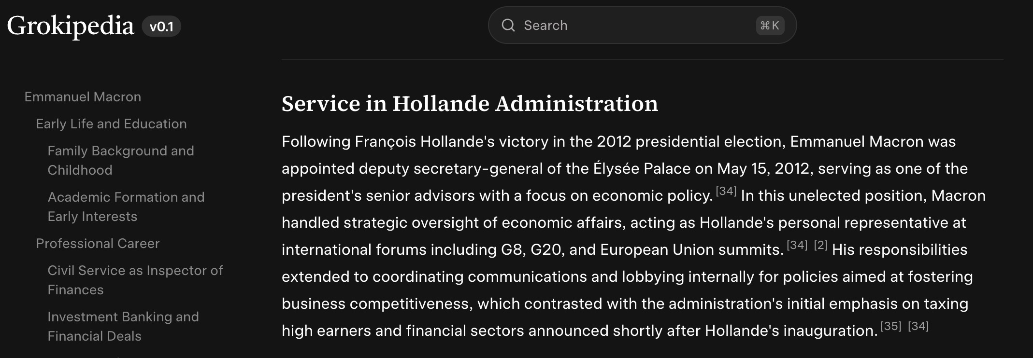Image resolution: width=1033 pixels, height=358 pixels.
Task: Click the horizontal divider above the heading
Action: click(x=642, y=59)
